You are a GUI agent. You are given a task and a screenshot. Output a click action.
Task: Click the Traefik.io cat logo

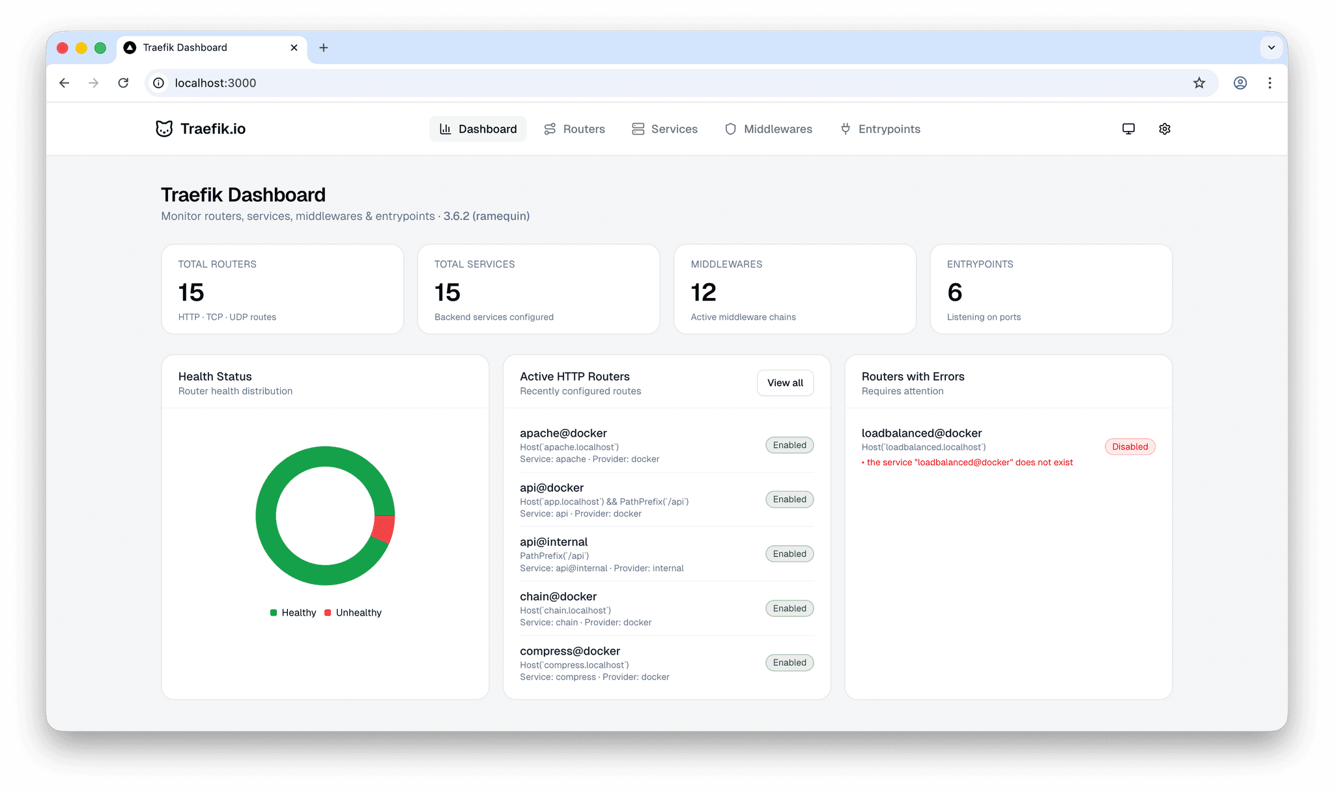165,128
